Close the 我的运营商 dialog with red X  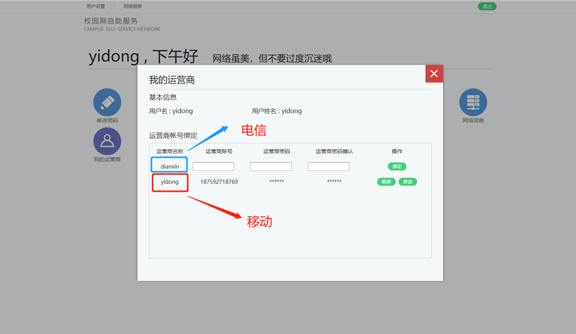(434, 74)
